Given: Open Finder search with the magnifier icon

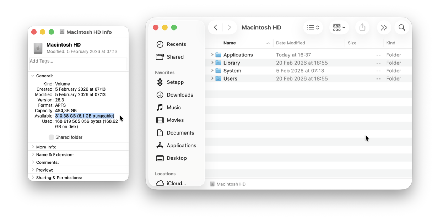Looking at the screenshot, I should 401,27.
